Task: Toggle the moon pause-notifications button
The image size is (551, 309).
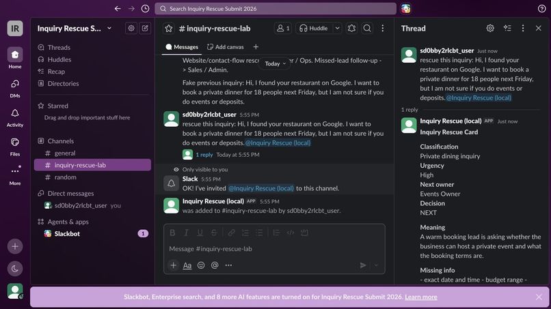Action: pyautogui.click(x=15, y=269)
